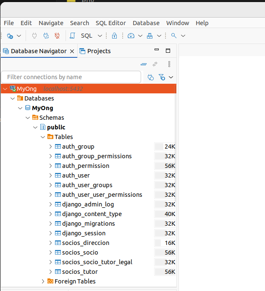Open dropdown beside the database tools icon
Viewport: 265px width, 291px height.
pos(159,36)
